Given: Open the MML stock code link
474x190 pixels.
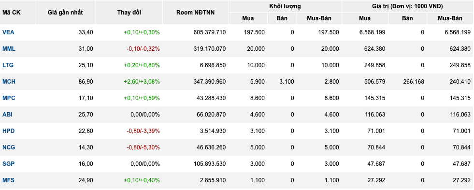Looking at the screenshot, I should point(9,49).
